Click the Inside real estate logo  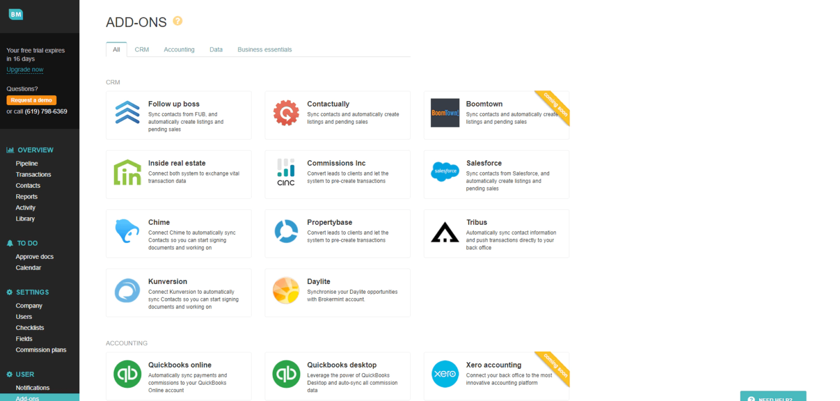point(127,172)
